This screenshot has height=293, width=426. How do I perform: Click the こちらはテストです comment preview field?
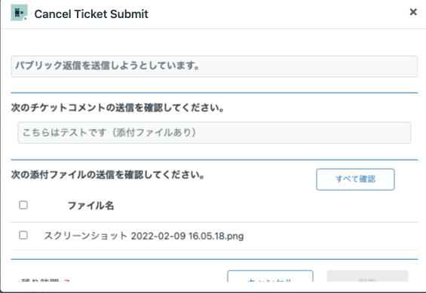click(214, 133)
